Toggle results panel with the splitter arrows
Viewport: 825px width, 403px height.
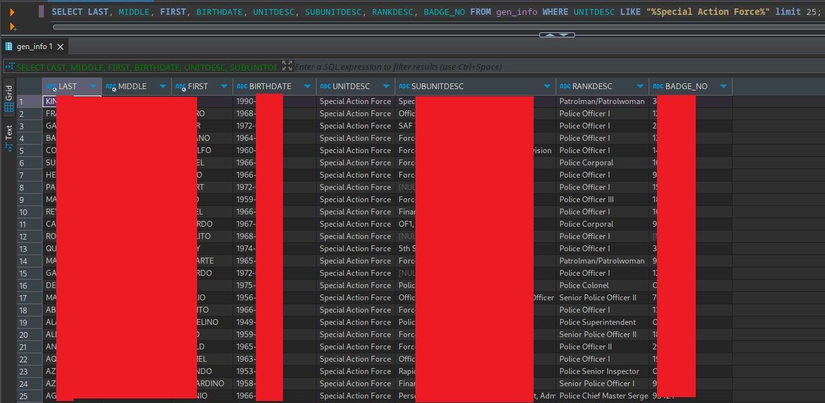coord(556,35)
